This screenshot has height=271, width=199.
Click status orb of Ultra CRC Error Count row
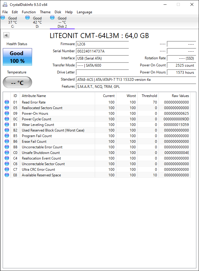[x=7, y=169]
